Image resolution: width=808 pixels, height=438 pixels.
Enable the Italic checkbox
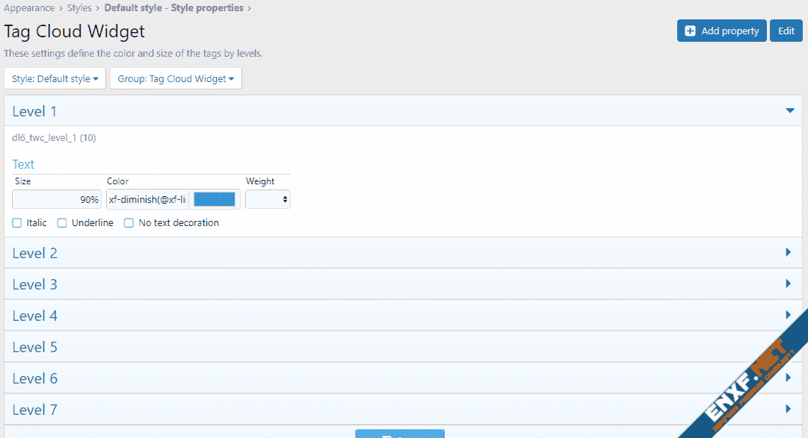[x=17, y=223]
